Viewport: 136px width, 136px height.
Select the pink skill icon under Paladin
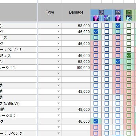coord(96,18)
